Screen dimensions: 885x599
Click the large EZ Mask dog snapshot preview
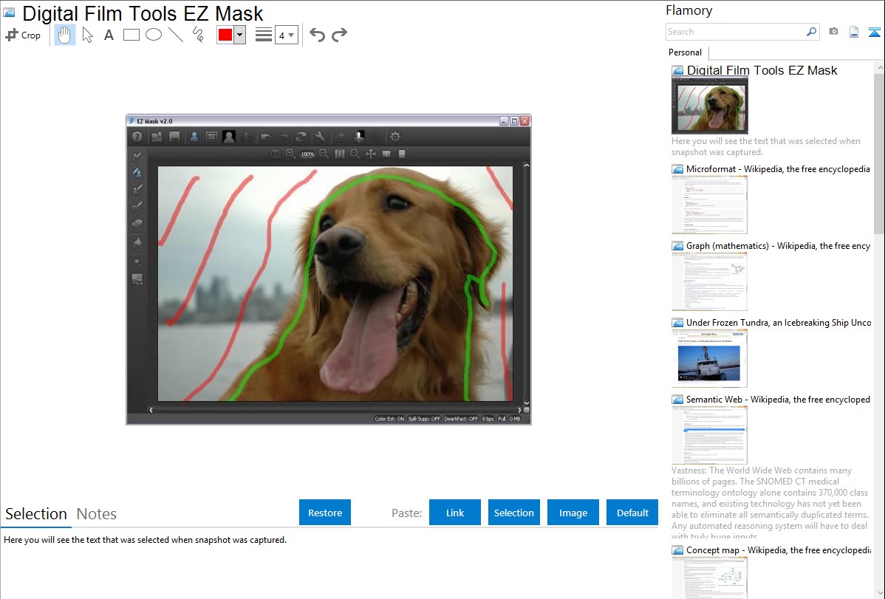[x=329, y=270]
